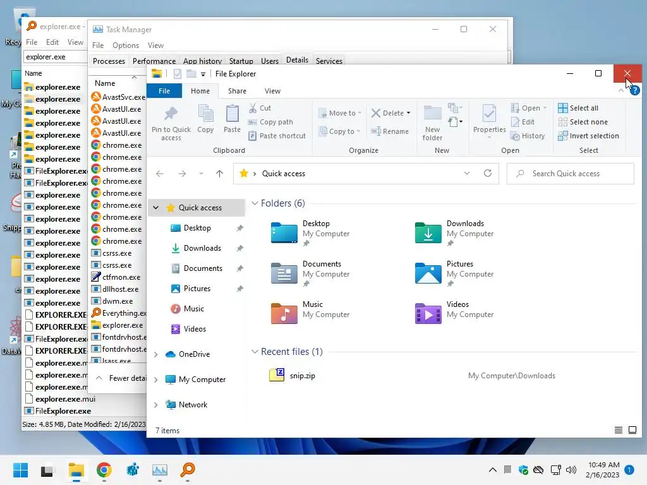This screenshot has width=647, height=485.
Task: Open the Delete dropdown arrow
Action: click(409, 113)
